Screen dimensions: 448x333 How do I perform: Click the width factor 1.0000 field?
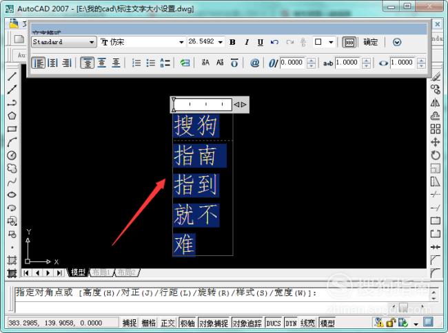point(403,63)
